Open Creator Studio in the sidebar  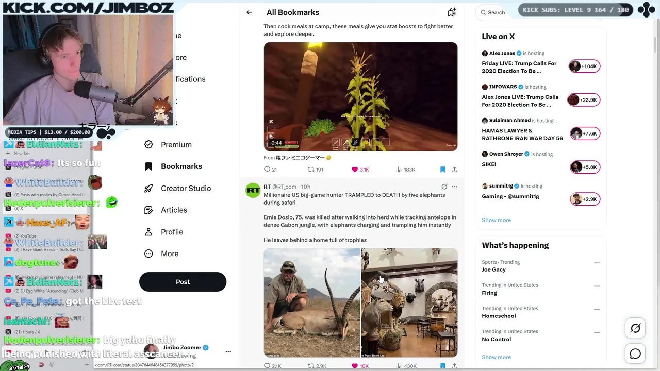click(178, 188)
